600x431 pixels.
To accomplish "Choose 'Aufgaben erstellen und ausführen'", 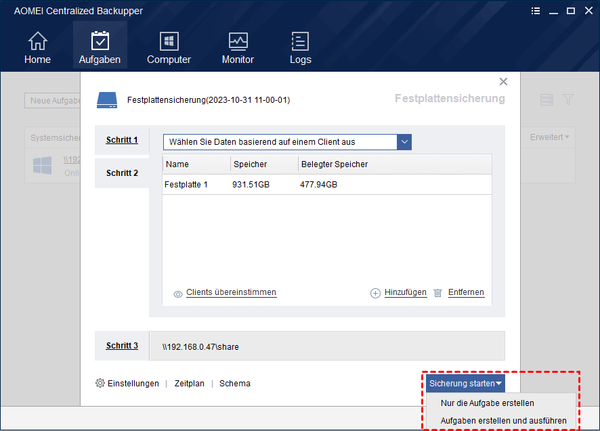I will pyautogui.click(x=503, y=421).
